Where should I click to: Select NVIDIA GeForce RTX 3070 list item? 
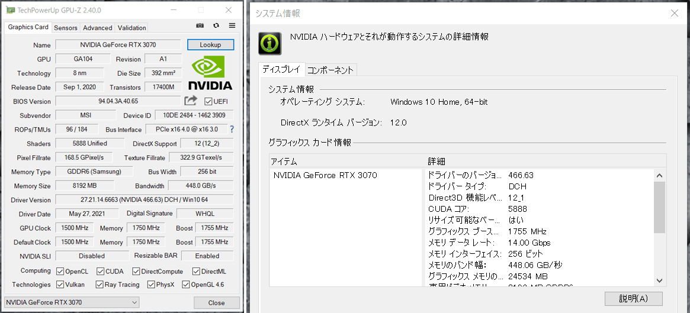point(325,175)
